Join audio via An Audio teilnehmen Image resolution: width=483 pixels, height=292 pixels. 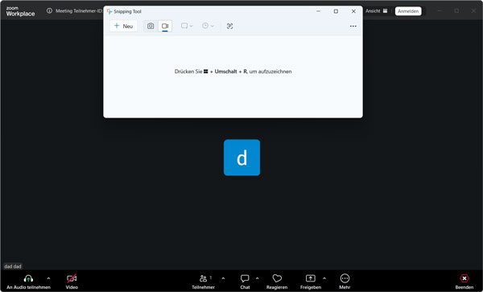tap(28, 282)
